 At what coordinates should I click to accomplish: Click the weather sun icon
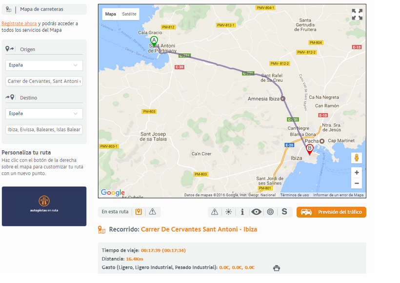(228, 212)
